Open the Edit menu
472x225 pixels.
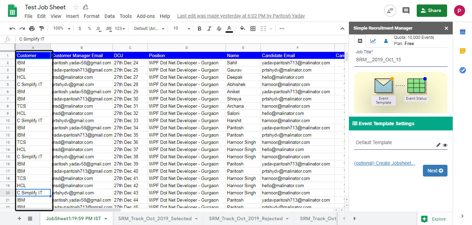(41, 16)
